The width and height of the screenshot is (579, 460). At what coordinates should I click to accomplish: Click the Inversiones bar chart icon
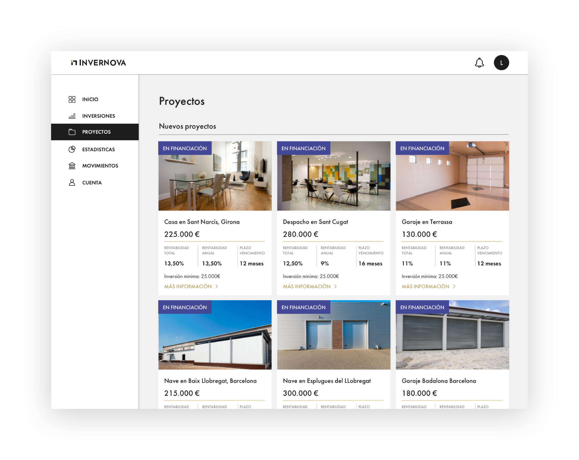point(72,116)
